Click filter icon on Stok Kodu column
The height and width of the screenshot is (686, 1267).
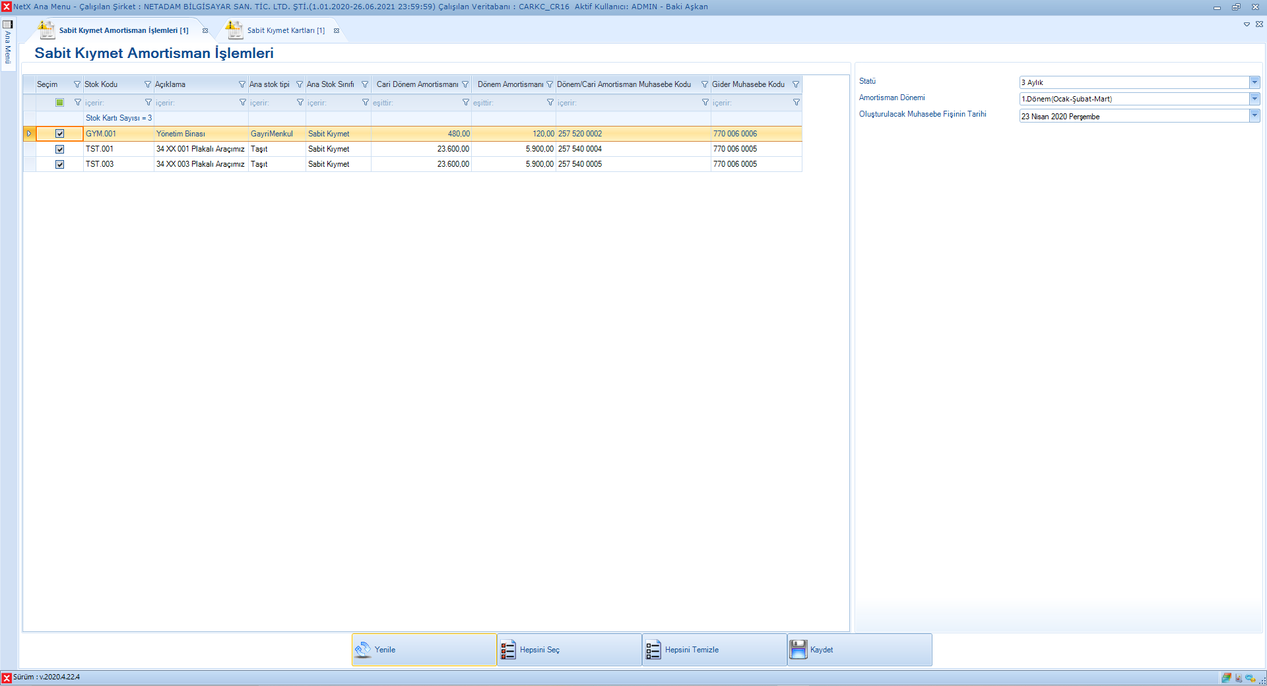pos(148,84)
